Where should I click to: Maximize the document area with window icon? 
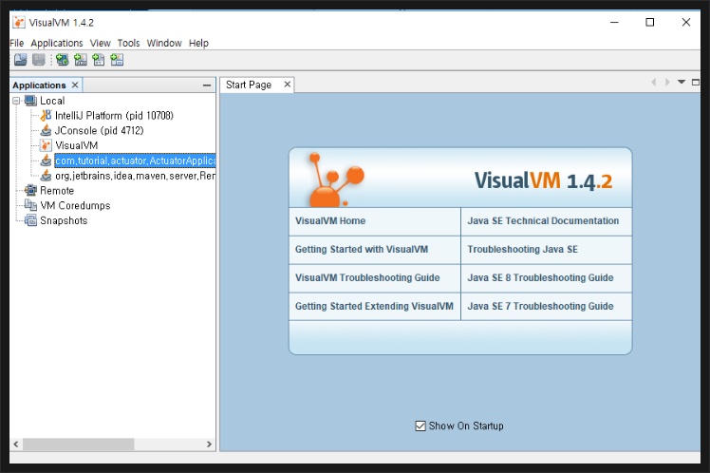tap(696, 82)
